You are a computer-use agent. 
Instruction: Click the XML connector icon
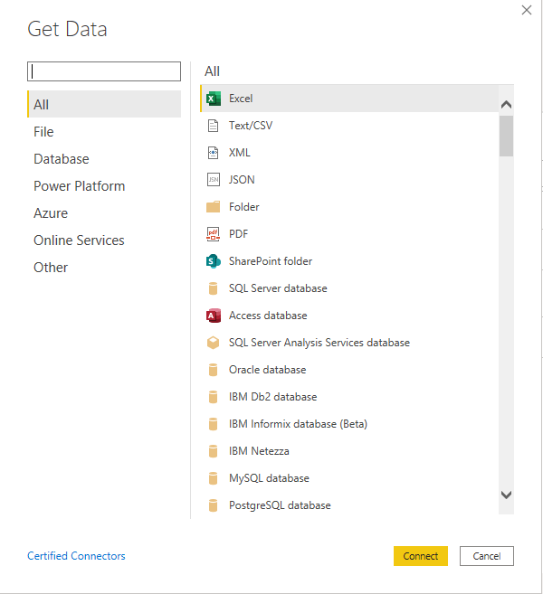coord(214,153)
